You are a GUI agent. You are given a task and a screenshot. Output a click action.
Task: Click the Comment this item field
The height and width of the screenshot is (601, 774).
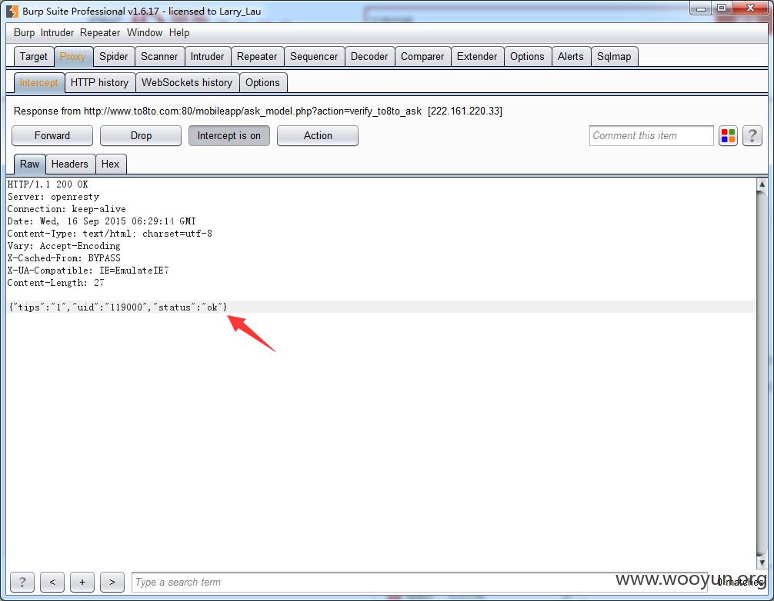click(651, 135)
